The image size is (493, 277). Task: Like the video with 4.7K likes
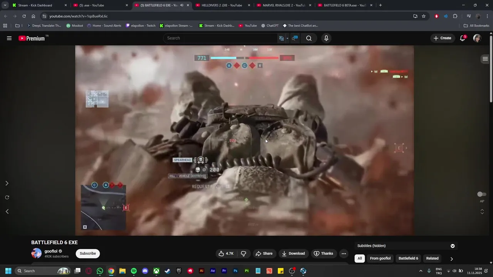point(226,254)
